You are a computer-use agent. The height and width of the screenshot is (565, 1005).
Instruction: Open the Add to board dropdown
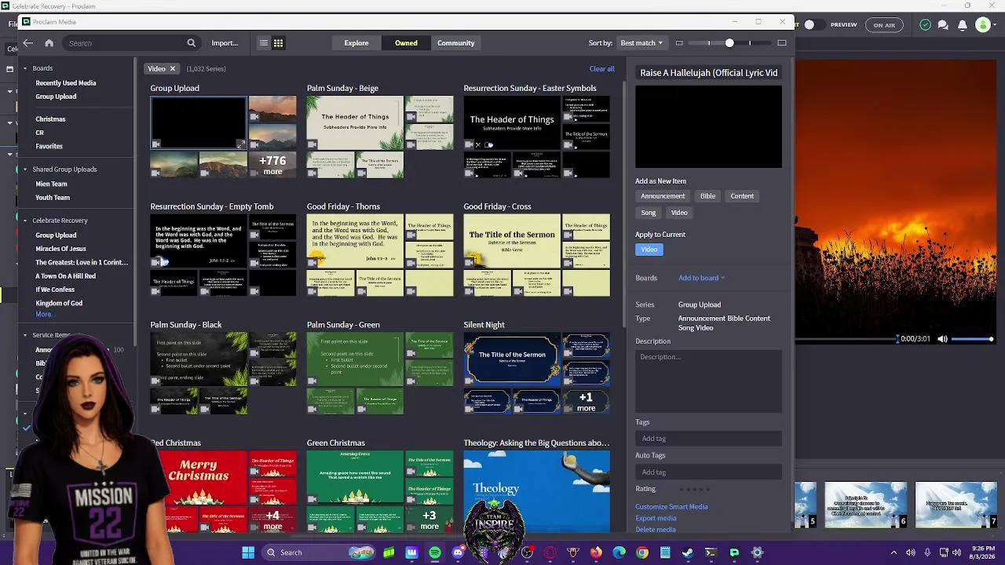tap(701, 278)
